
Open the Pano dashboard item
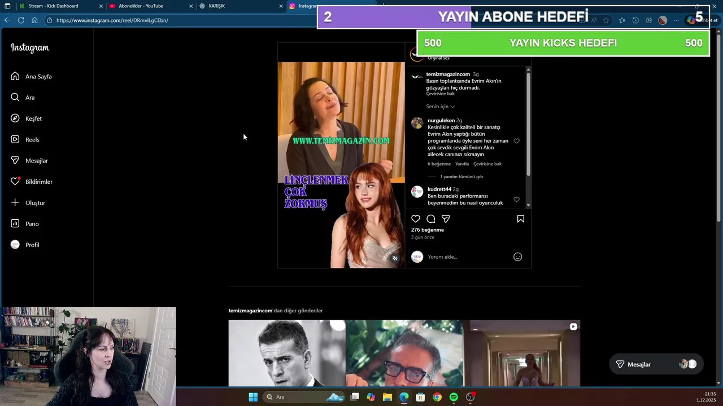[24, 224]
